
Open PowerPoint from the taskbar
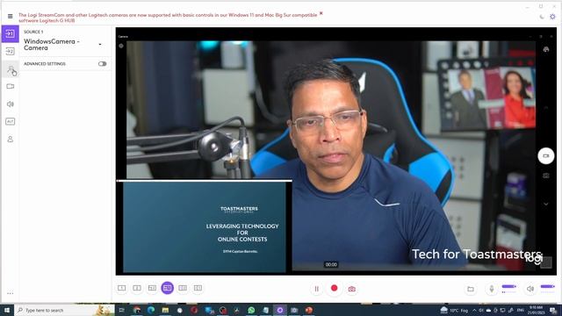(x=308, y=310)
